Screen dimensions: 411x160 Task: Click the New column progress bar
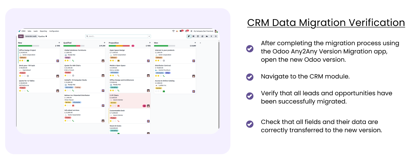click(29, 46)
